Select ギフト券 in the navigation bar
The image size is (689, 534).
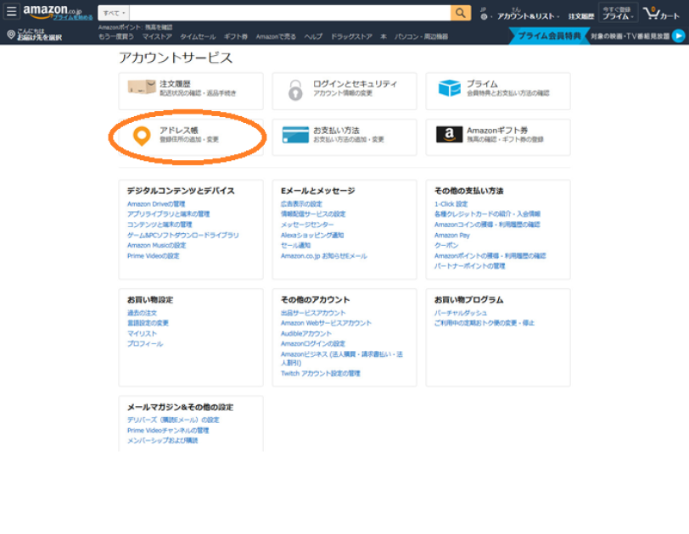tap(236, 37)
